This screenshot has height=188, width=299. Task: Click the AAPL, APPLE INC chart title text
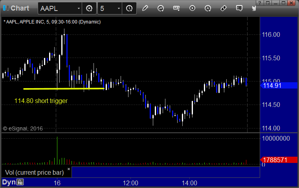pos(52,22)
